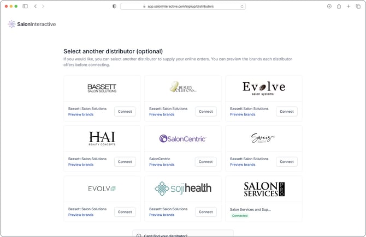366x237 pixels.
Task: Click 'Select another distributor (optional)' heading
Action: (x=113, y=51)
